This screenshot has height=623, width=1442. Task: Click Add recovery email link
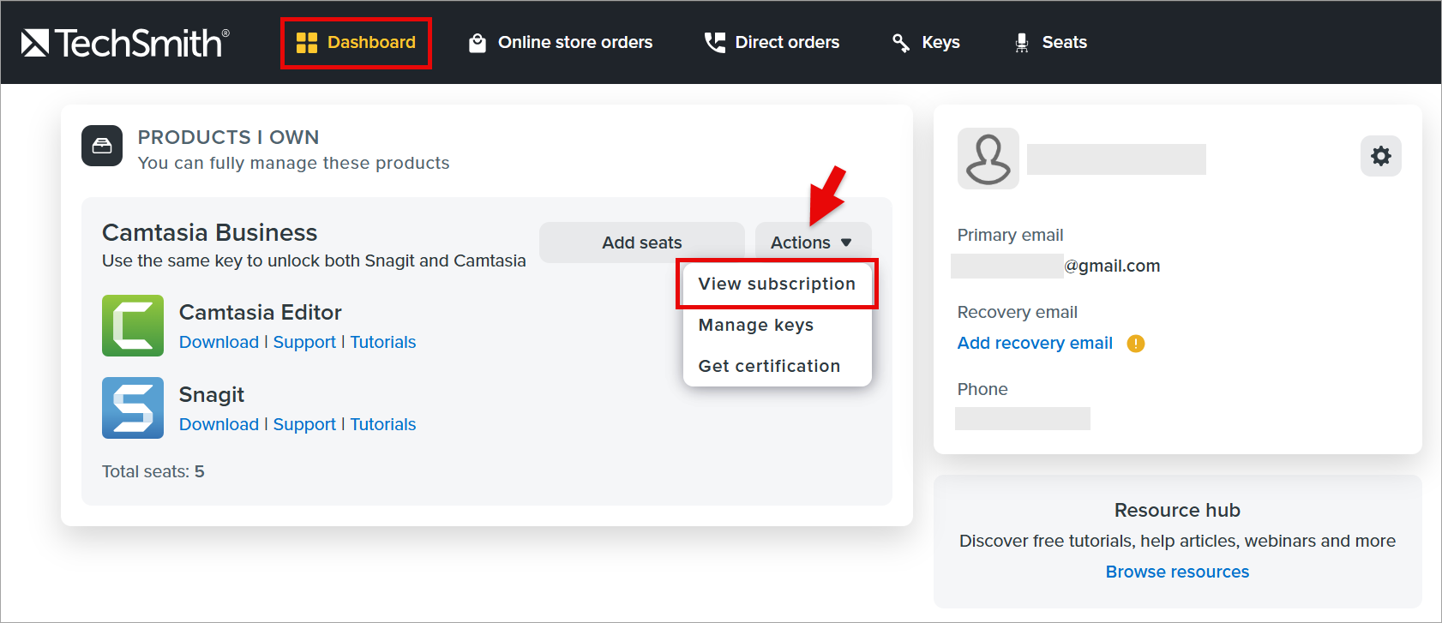click(x=1035, y=343)
